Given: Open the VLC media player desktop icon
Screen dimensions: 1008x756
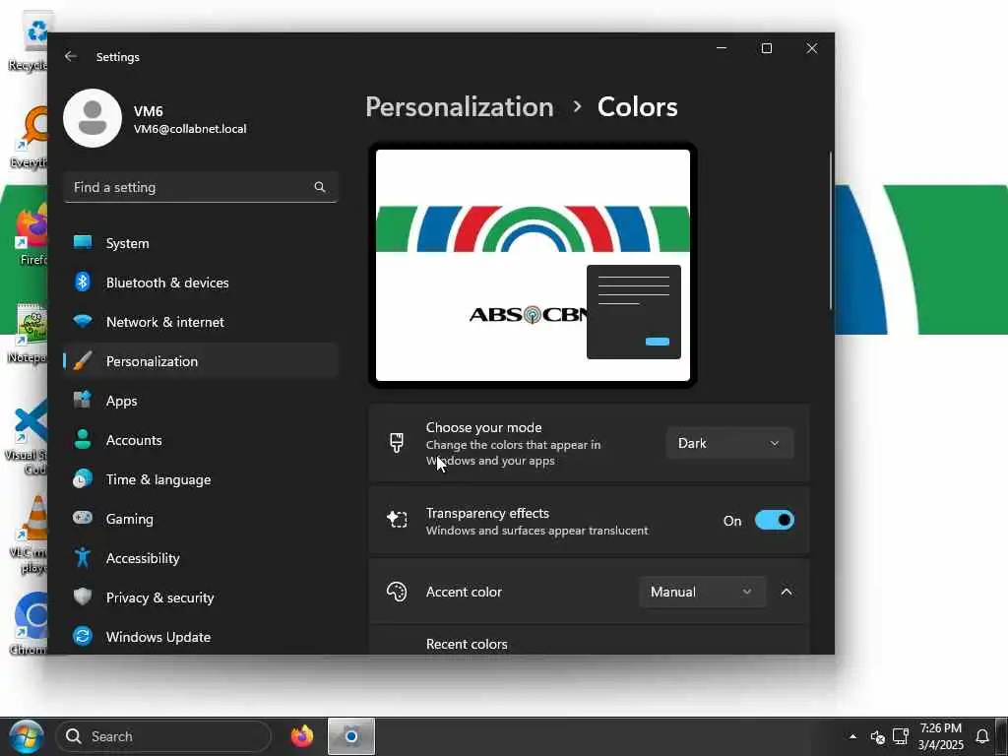Looking at the screenshot, I should point(29,535).
